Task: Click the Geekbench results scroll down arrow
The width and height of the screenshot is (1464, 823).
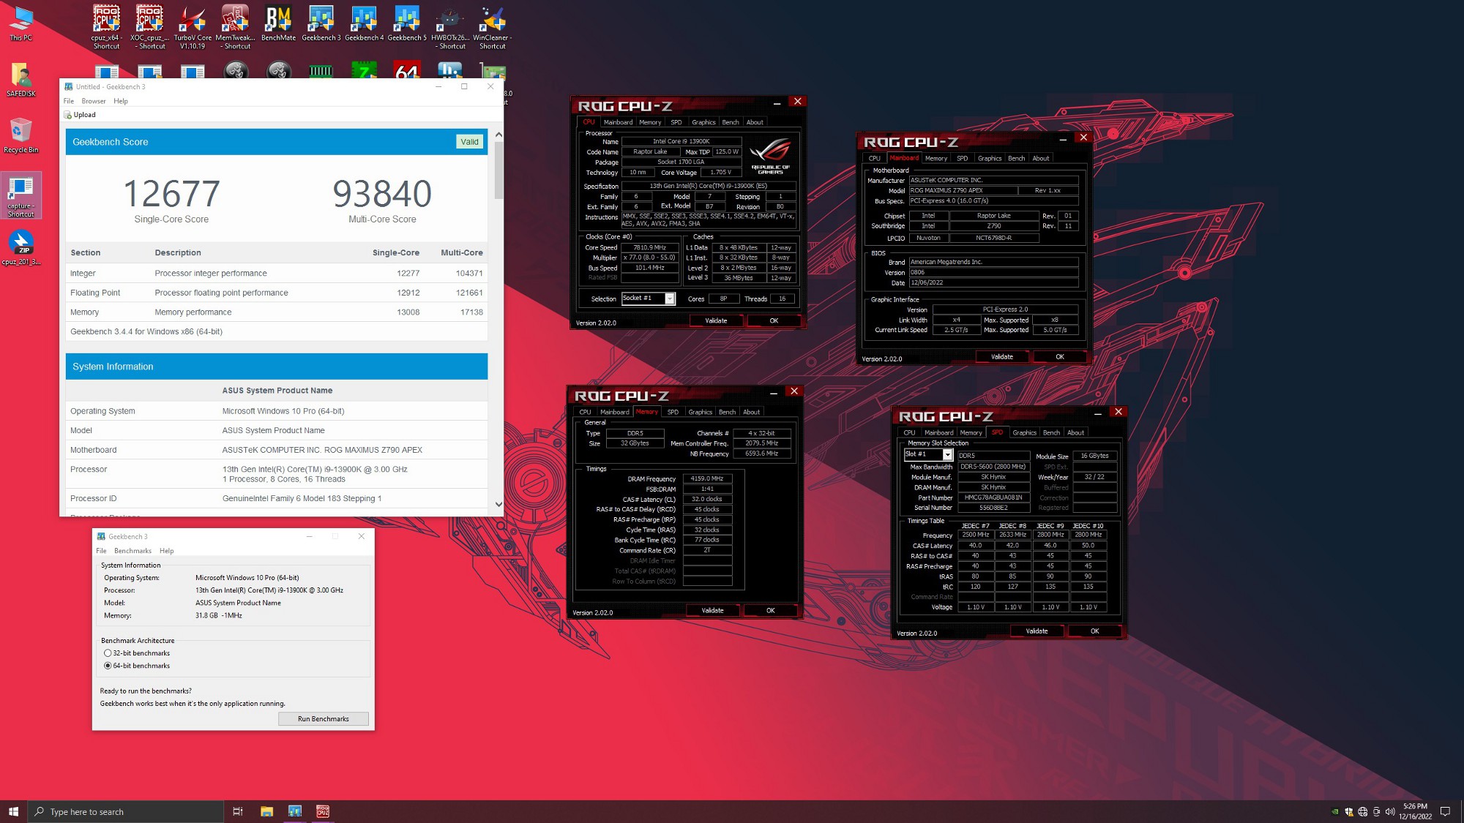Action: pyautogui.click(x=498, y=504)
